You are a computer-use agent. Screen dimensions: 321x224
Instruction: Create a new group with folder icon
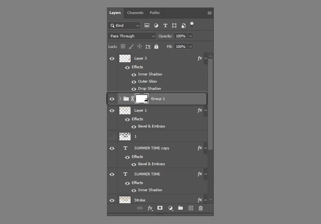tap(181, 208)
